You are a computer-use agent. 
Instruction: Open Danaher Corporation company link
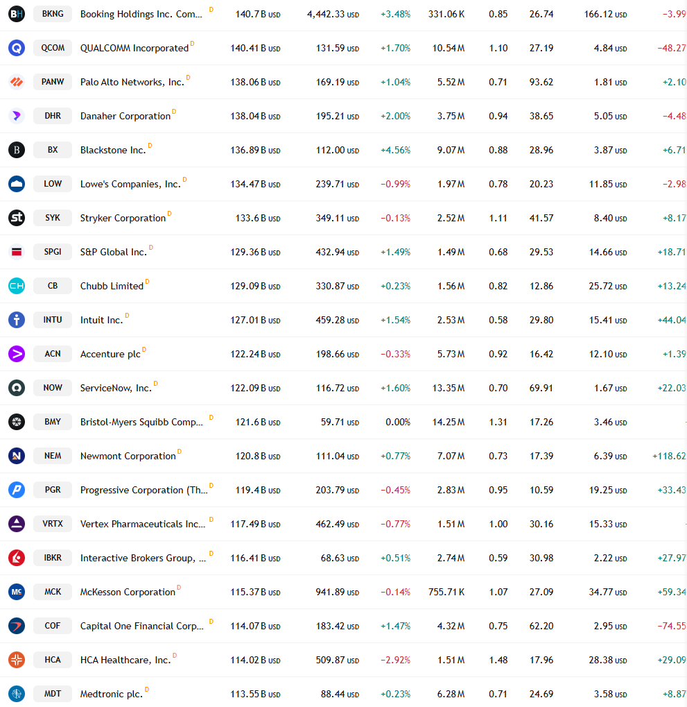[x=125, y=117]
